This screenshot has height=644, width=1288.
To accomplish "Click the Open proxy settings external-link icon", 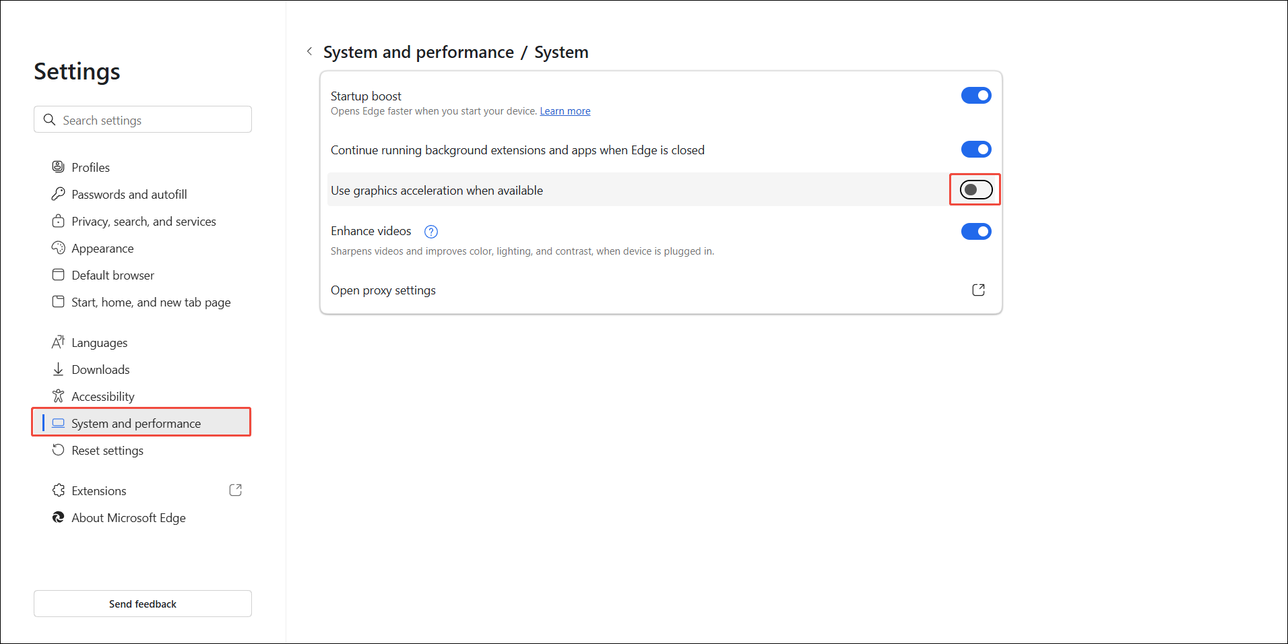I will click(x=978, y=290).
